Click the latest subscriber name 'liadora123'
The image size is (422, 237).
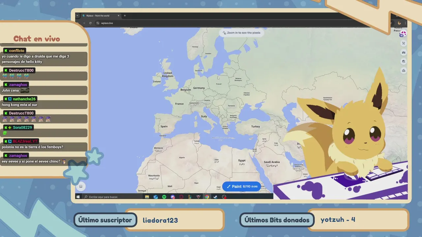point(160,220)
